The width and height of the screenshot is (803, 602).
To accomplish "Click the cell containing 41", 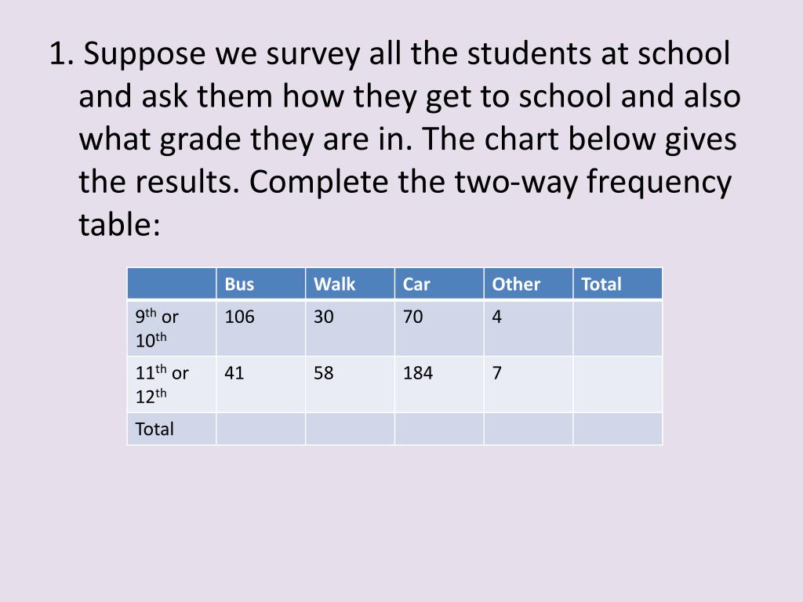I will [260, 384].
